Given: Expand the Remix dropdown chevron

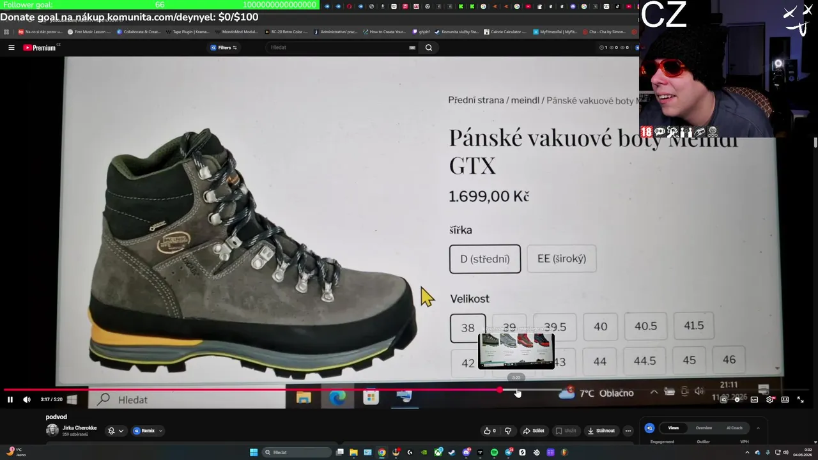Looking at the screenshot, I should [x=160, y=431].
